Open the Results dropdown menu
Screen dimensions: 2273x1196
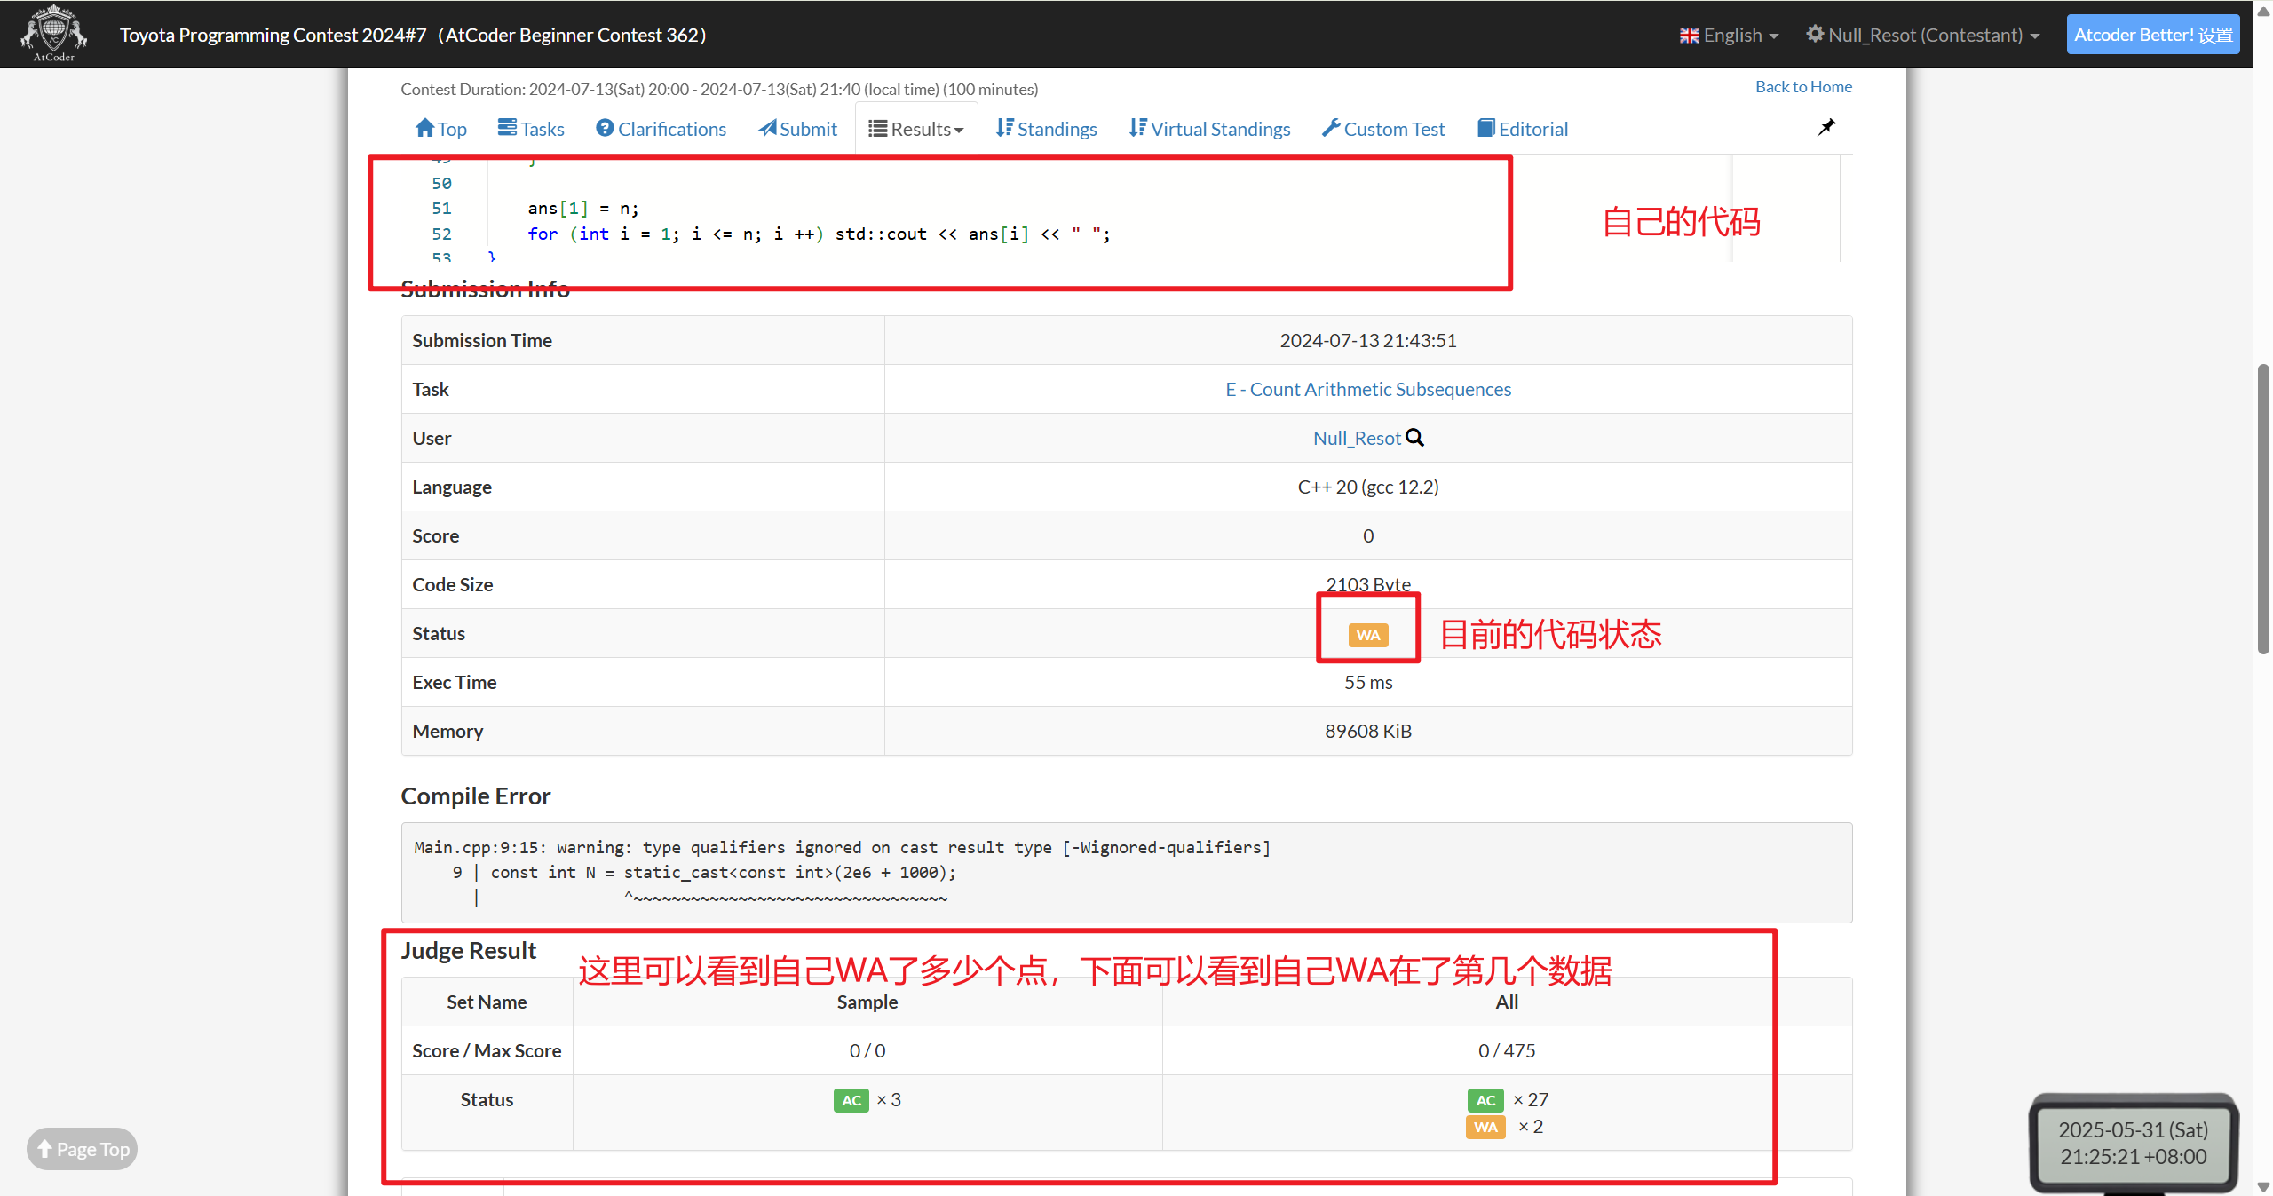916,127
